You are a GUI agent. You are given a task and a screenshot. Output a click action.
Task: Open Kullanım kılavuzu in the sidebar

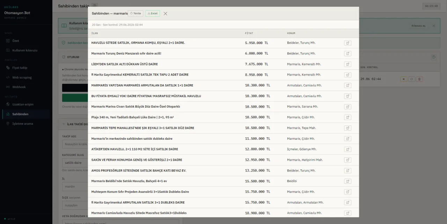click(26, 50)
